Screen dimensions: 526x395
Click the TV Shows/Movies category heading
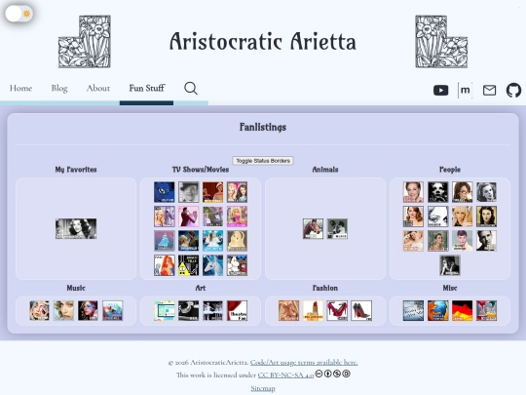pyautogui.click(x=201, y=170)
